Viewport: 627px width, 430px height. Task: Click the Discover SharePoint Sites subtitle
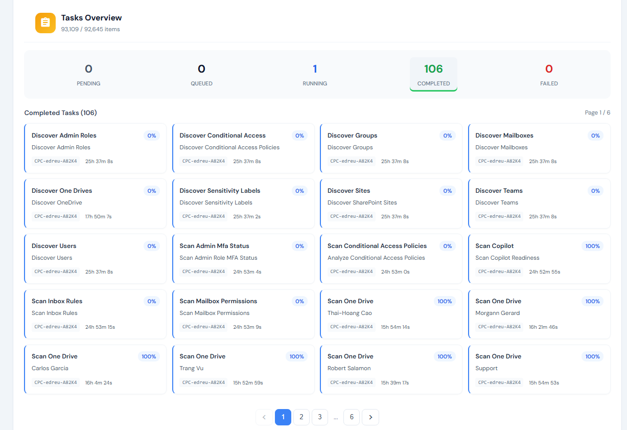point(362,202)
